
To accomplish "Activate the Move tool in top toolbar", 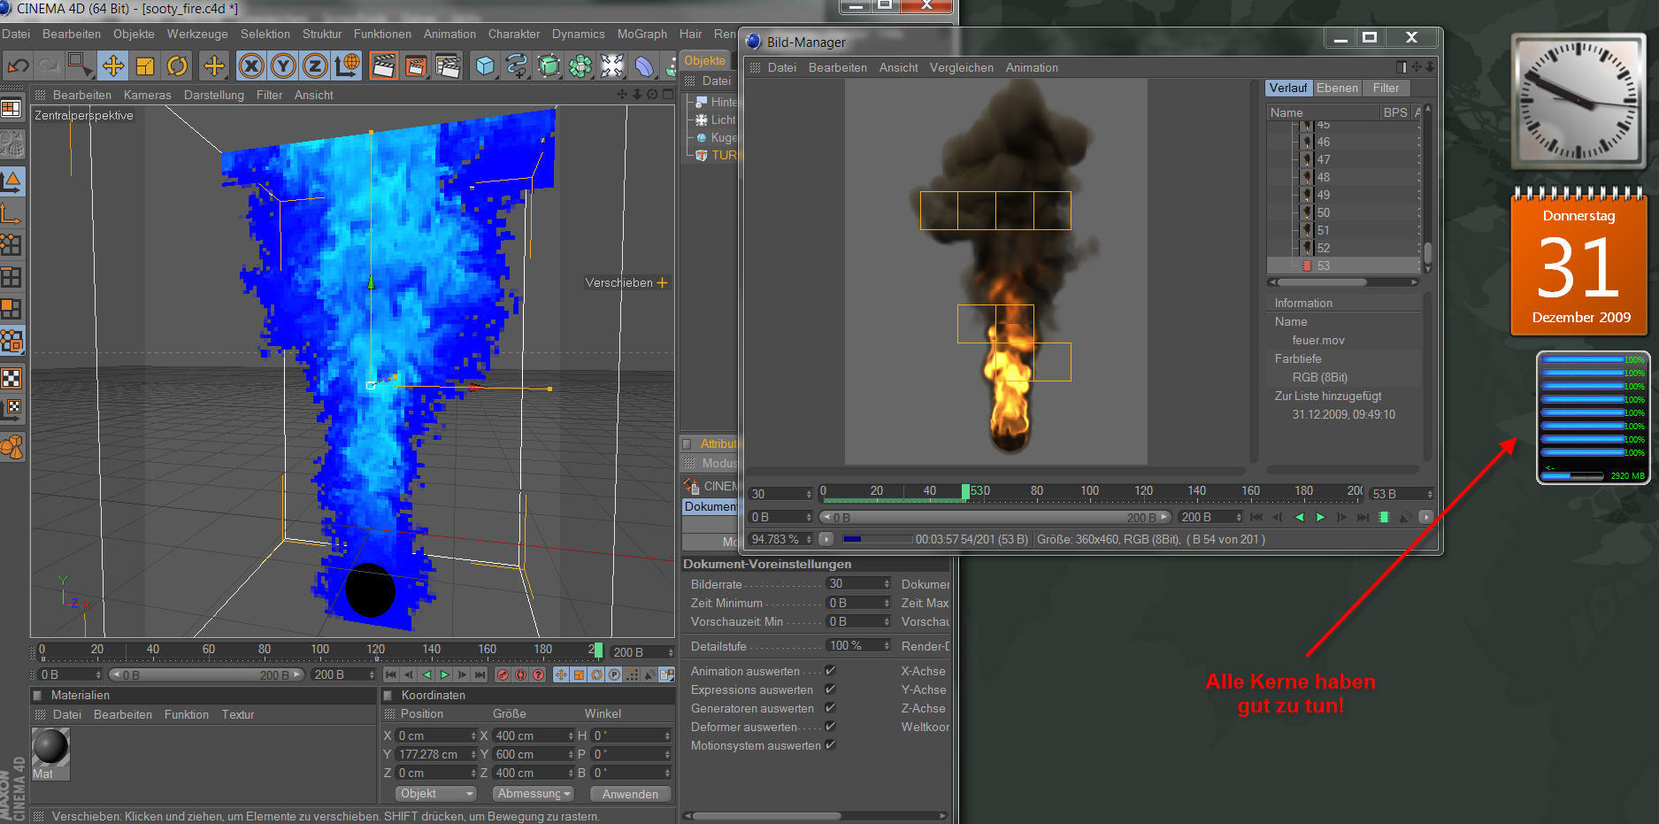I will [113, 65].
